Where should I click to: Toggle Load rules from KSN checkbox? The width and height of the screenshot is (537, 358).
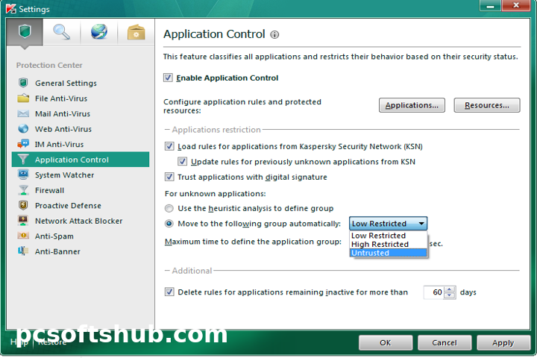[169, 146]
